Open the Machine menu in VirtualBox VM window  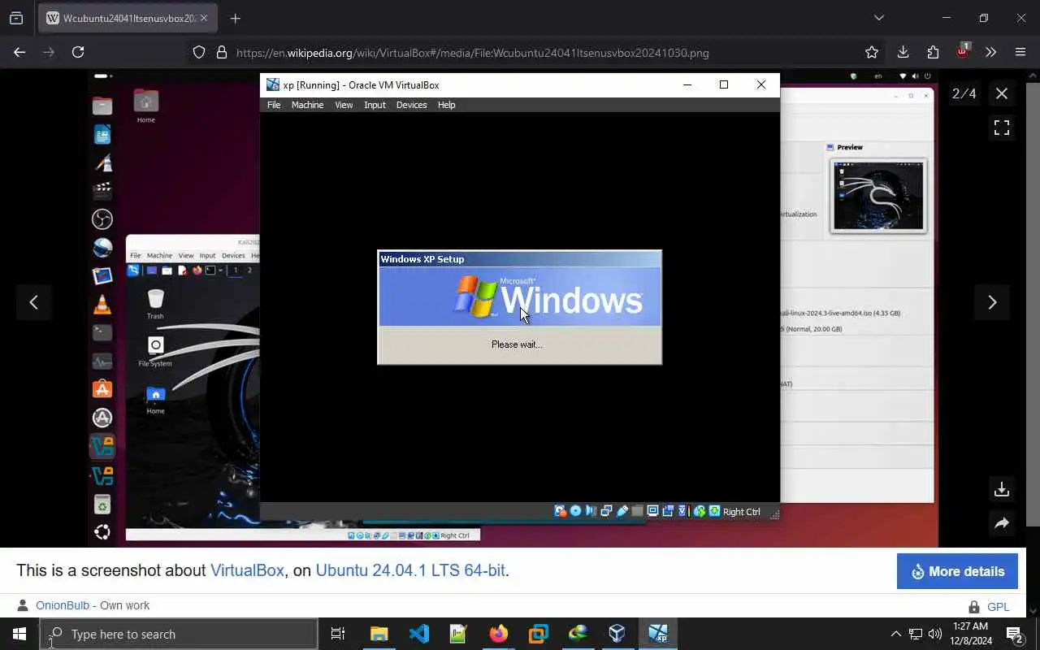(307, 105)
